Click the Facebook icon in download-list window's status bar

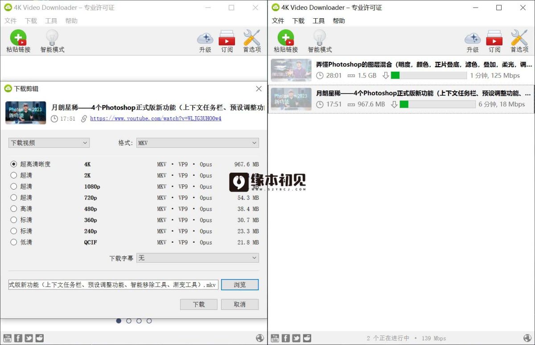286,338
